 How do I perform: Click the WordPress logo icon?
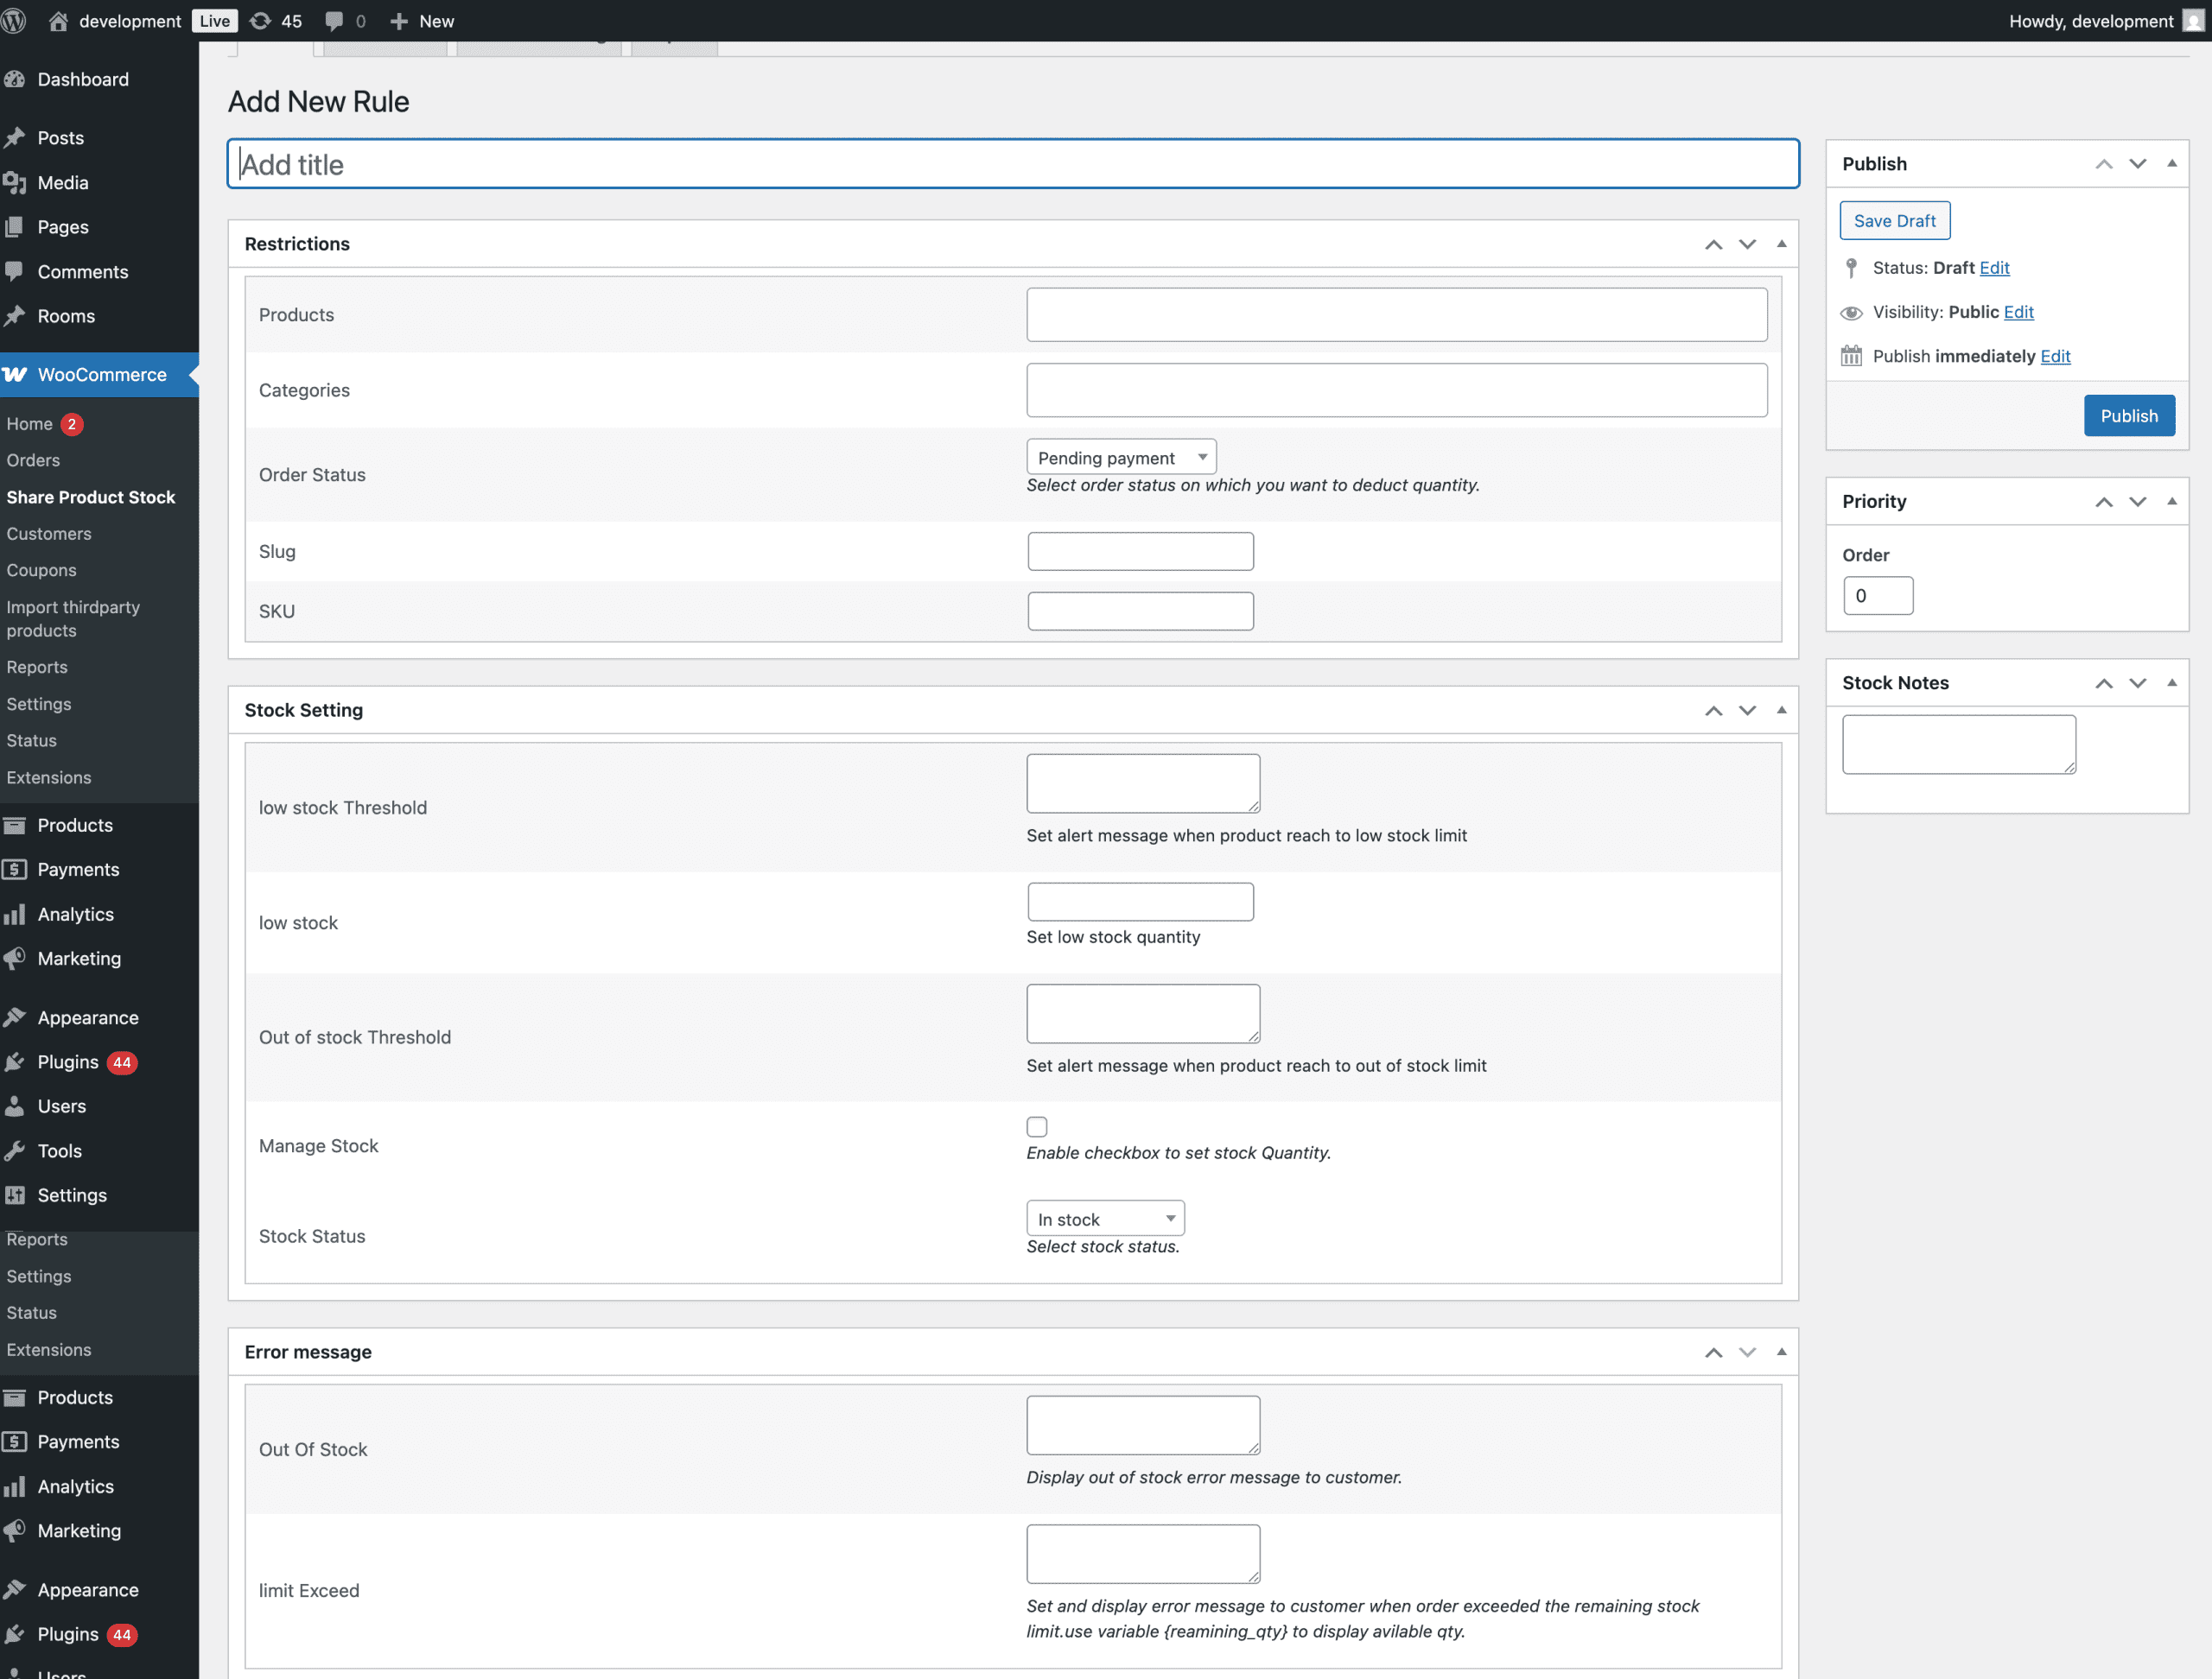click(x=14, y=21)
